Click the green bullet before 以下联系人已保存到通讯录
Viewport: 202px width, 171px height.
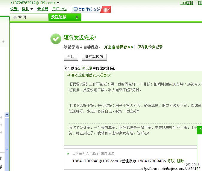click(68, 154)
